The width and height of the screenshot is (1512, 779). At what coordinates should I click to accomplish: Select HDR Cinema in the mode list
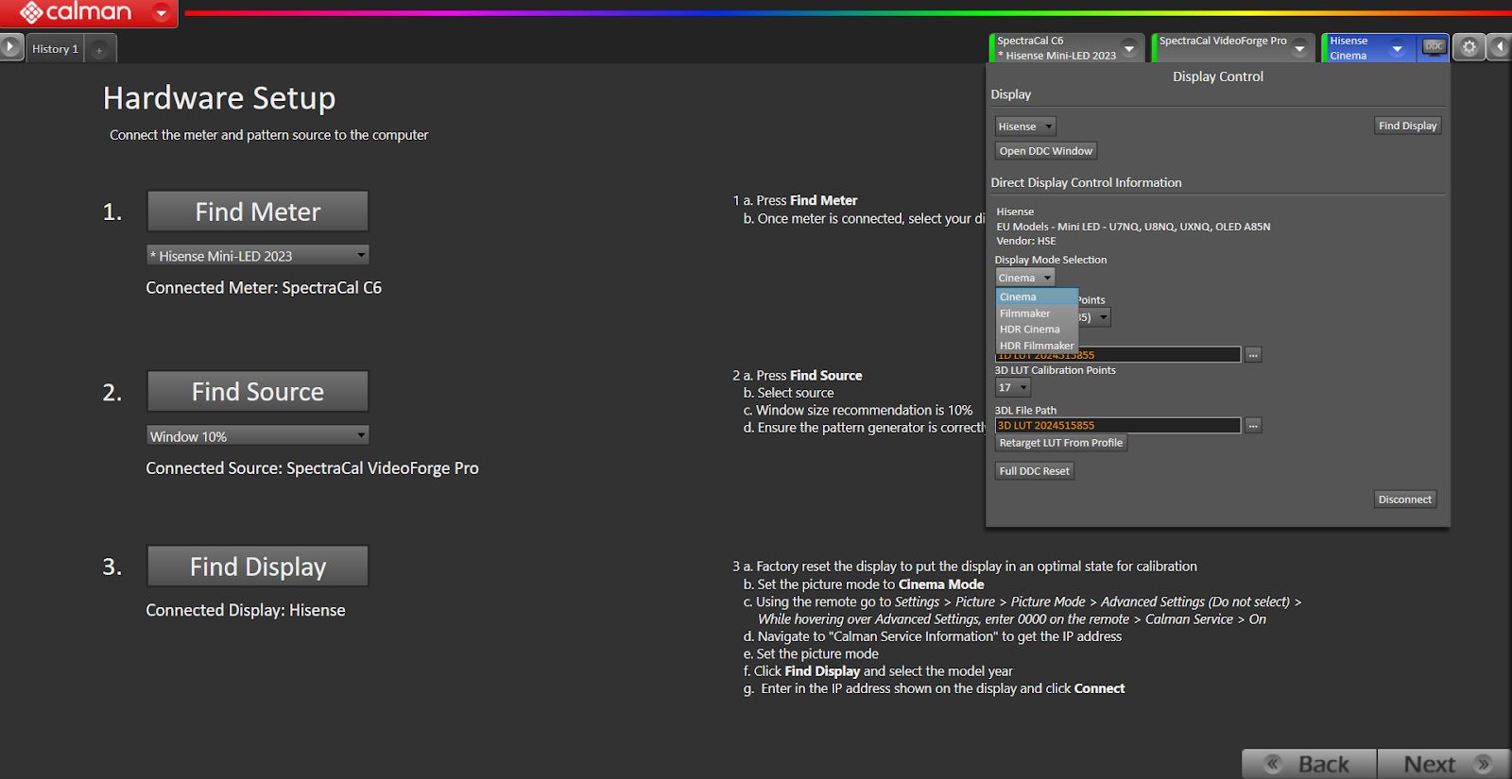coord(1037,330)
